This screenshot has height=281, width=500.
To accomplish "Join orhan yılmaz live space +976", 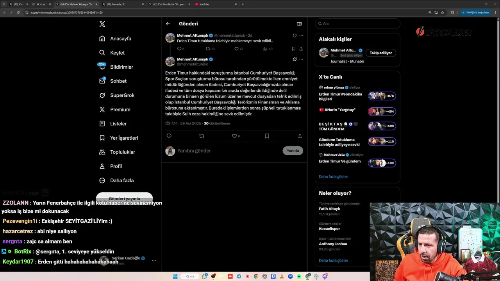I will (x=382, y=96).
